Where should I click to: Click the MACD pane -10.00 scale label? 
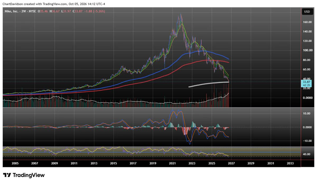click(306, 141)
